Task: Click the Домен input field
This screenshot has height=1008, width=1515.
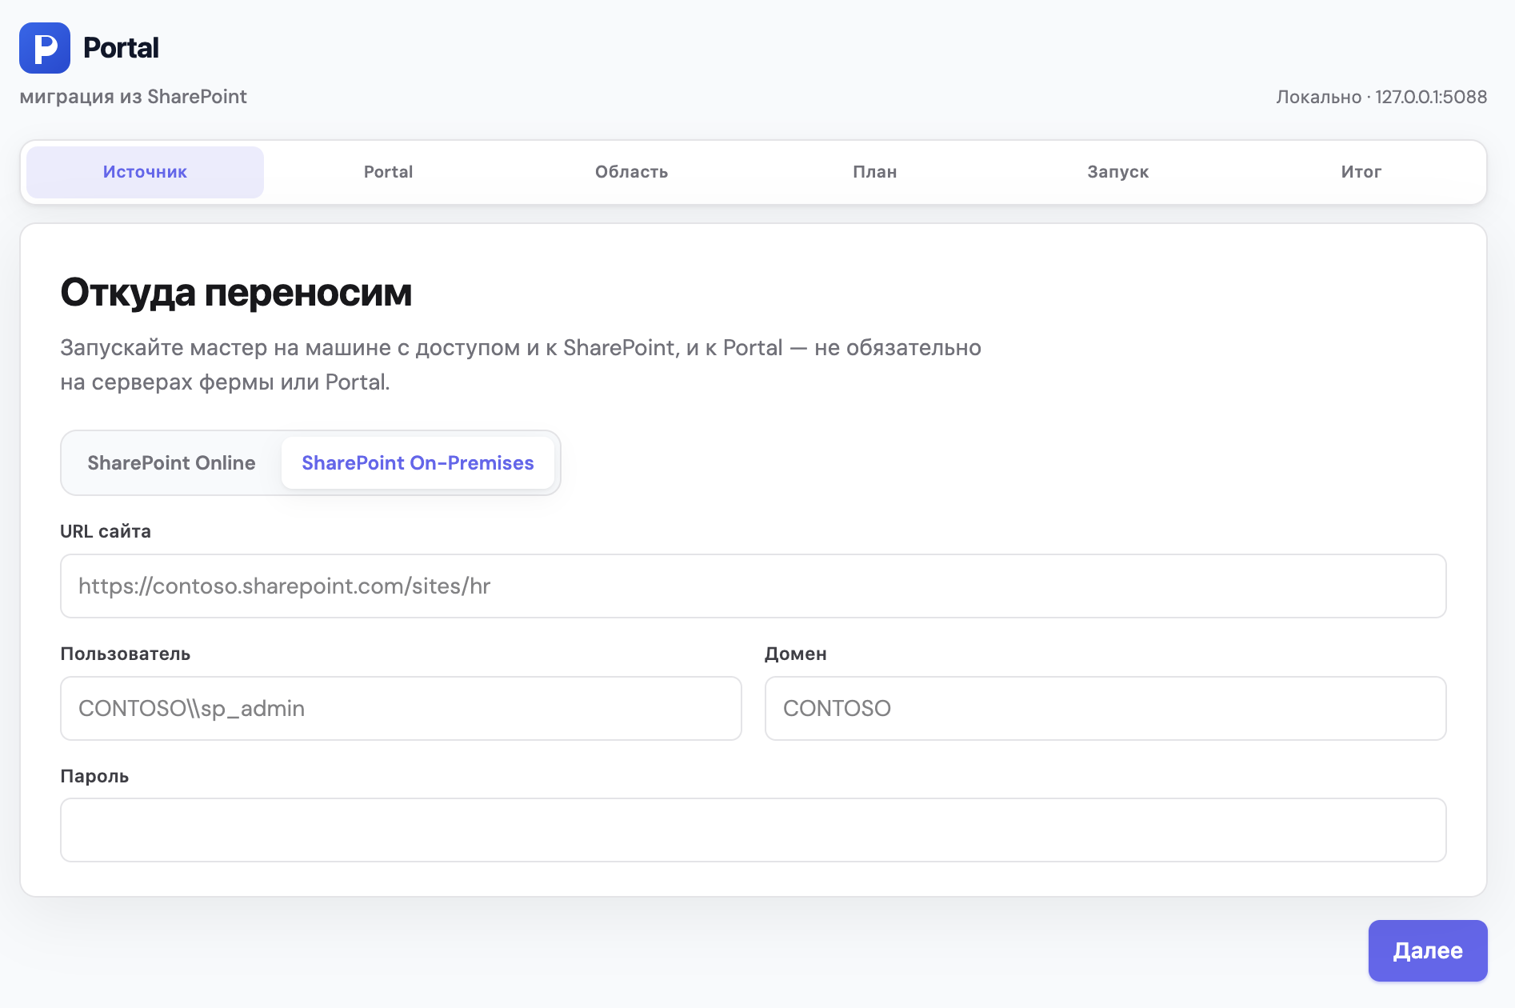Action: point(1105,709)
